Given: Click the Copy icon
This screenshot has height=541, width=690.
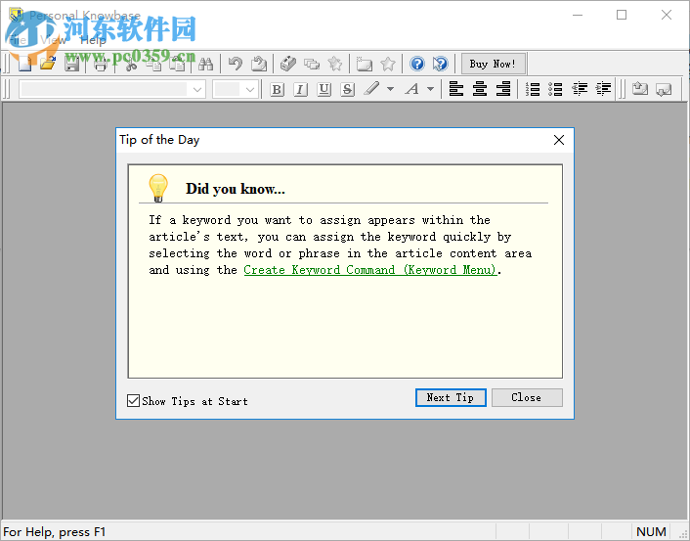Looking at the screenshot, I should coord(153,65).
